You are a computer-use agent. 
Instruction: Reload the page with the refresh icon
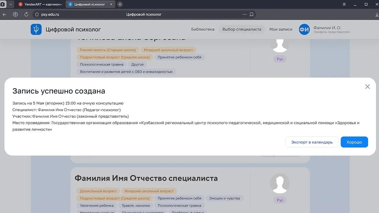pos(26,14)
